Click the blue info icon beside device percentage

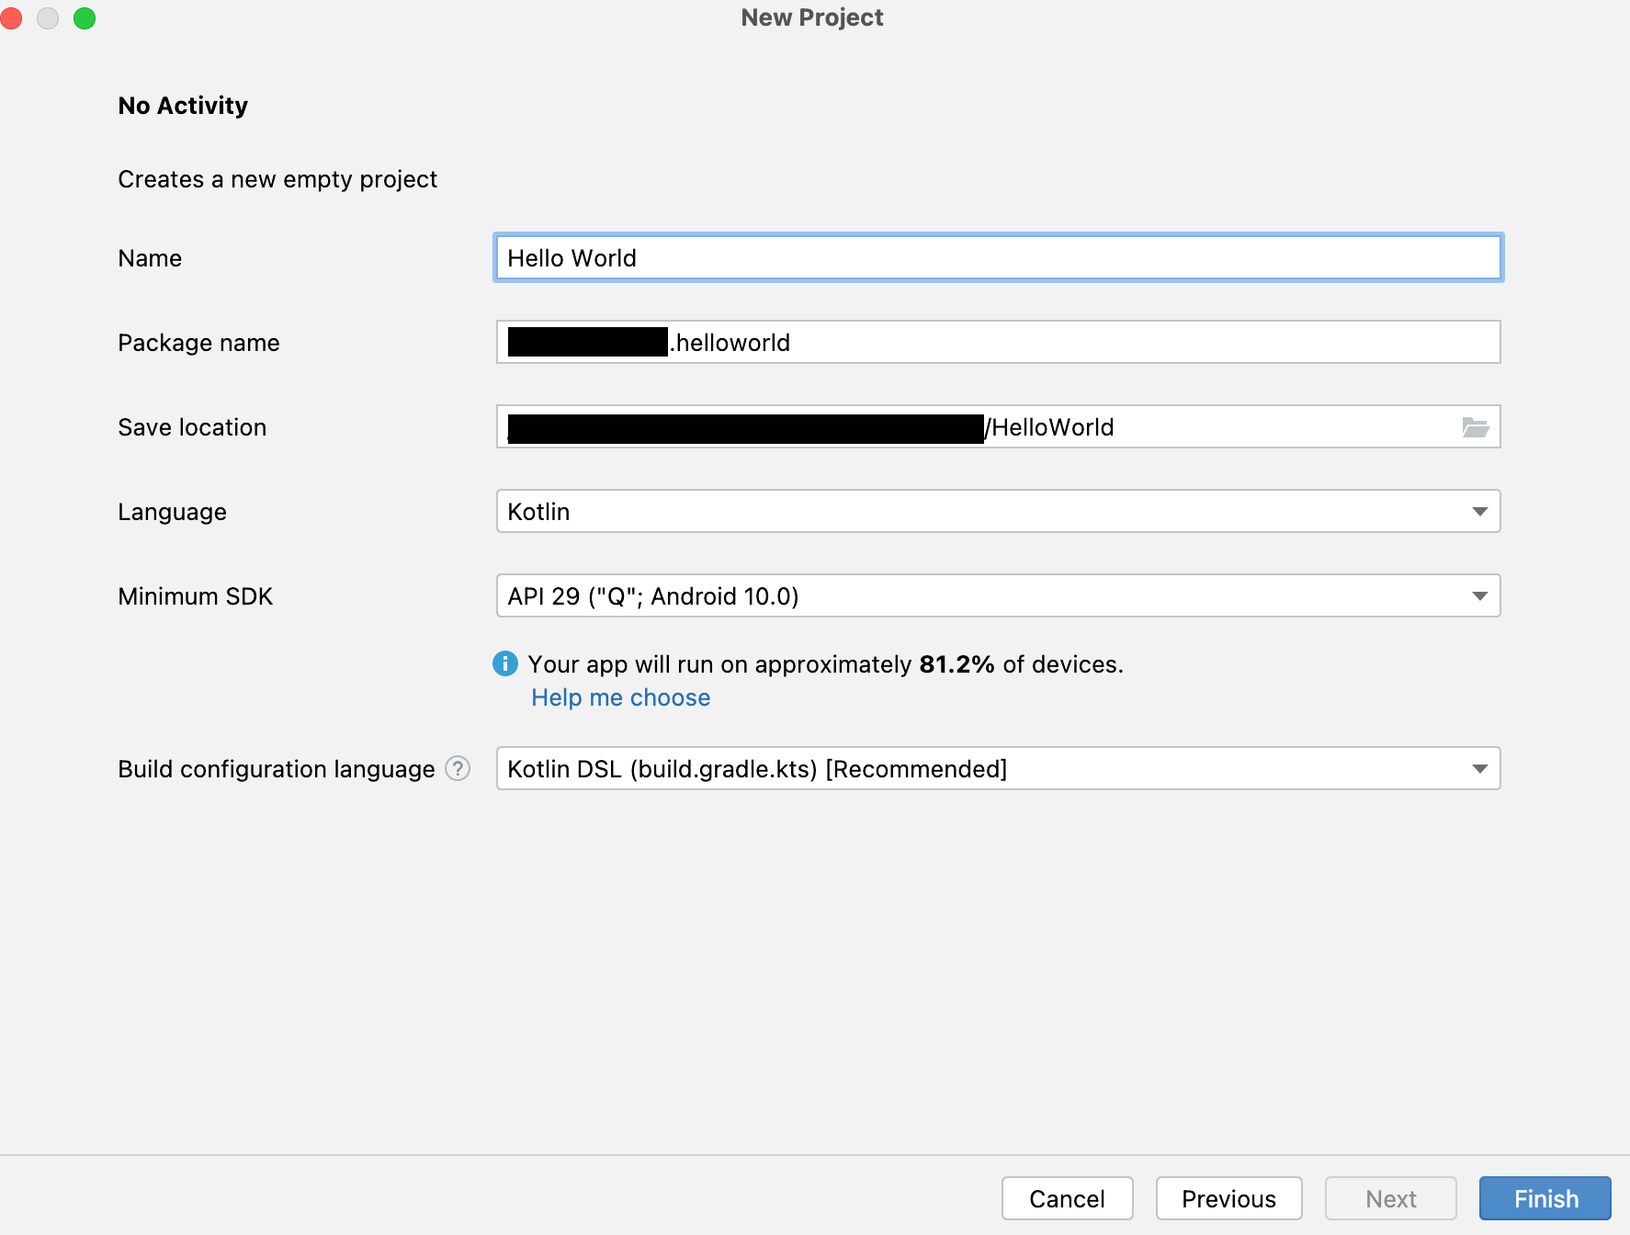(505, 663)
